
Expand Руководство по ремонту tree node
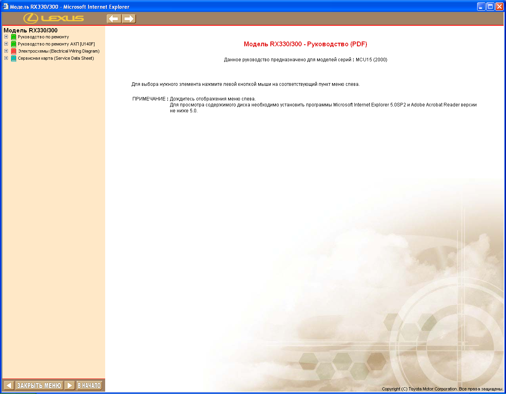click(6, 37)
